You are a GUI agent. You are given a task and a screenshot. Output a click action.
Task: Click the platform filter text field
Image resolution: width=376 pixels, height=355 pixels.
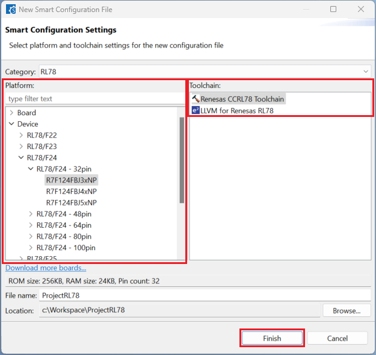[x=94, y=98]
